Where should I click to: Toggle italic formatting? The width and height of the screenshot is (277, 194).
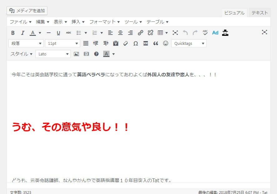22,33
